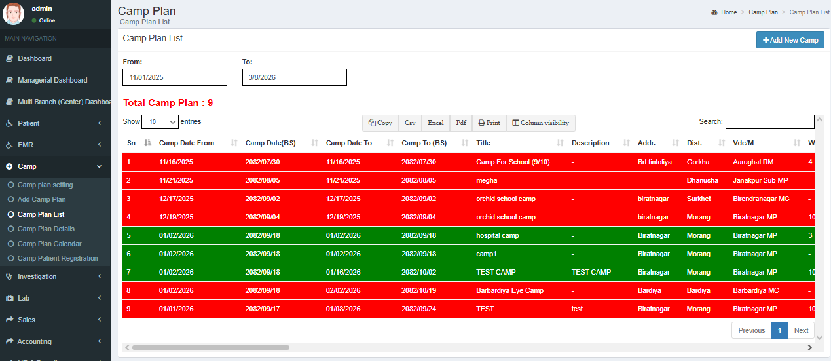Click the Dashboard sidebar icon
Viewport: 831px width, 361px height.
pos(9,58)
